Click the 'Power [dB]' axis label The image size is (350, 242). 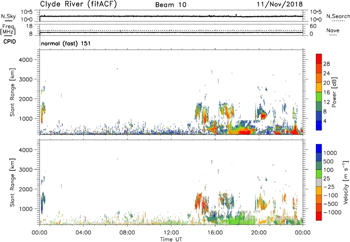[334, 92]
